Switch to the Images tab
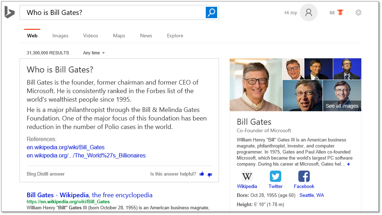 click(60, 36)
